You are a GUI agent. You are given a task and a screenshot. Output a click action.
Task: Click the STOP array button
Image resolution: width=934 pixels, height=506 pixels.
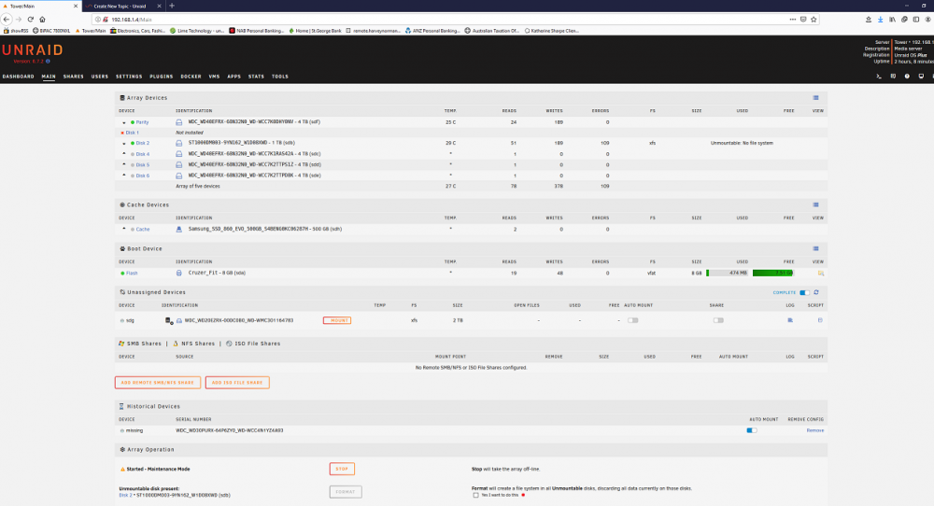(x=342, y=469)
